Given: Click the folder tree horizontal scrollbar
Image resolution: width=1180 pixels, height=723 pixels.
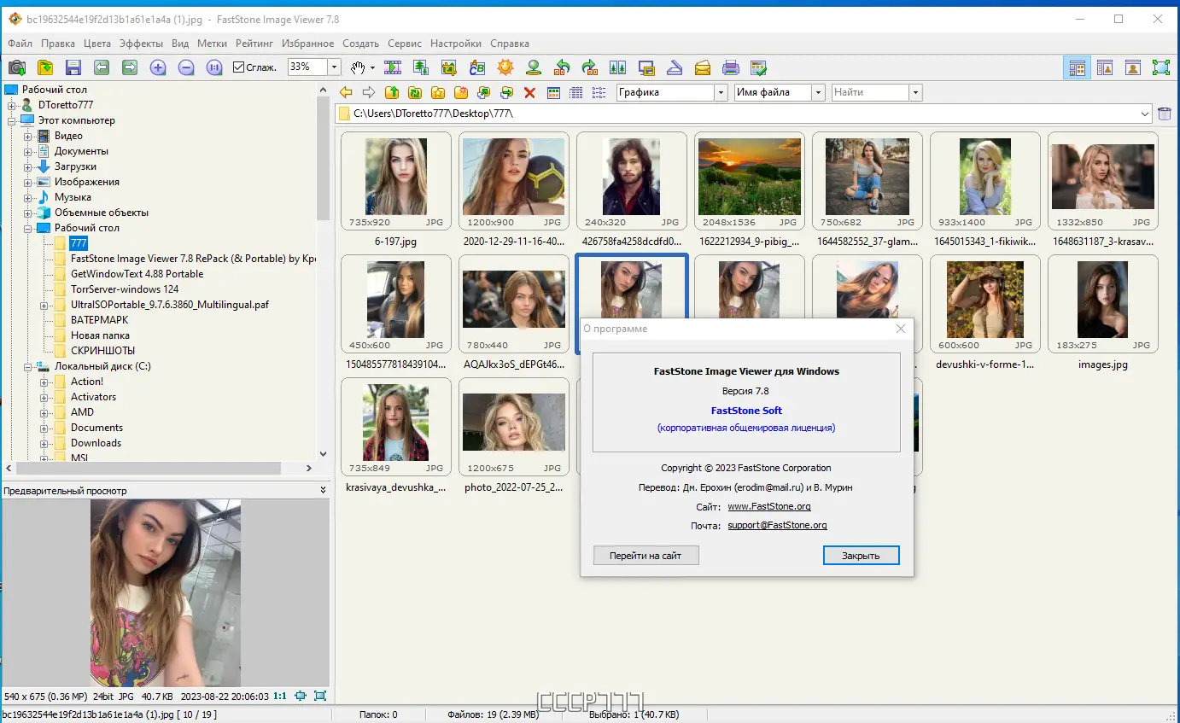Looking at the screenshot, I should pos(149,469).
